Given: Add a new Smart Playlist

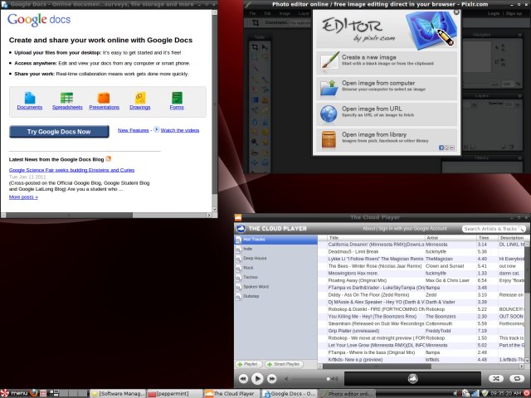Looking at the screenshot, I should (x=284, y=365).
